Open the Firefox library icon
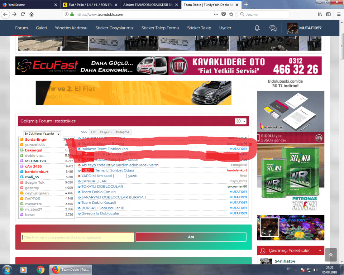This screenshot has width=344, height=275. pos(320,14)
